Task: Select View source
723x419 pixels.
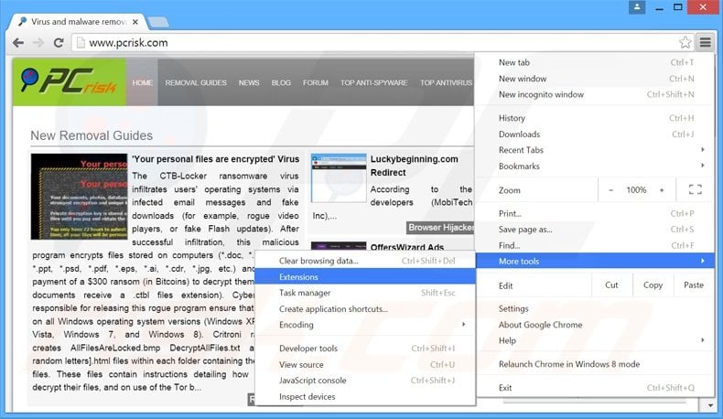Action: click(365, 365)
